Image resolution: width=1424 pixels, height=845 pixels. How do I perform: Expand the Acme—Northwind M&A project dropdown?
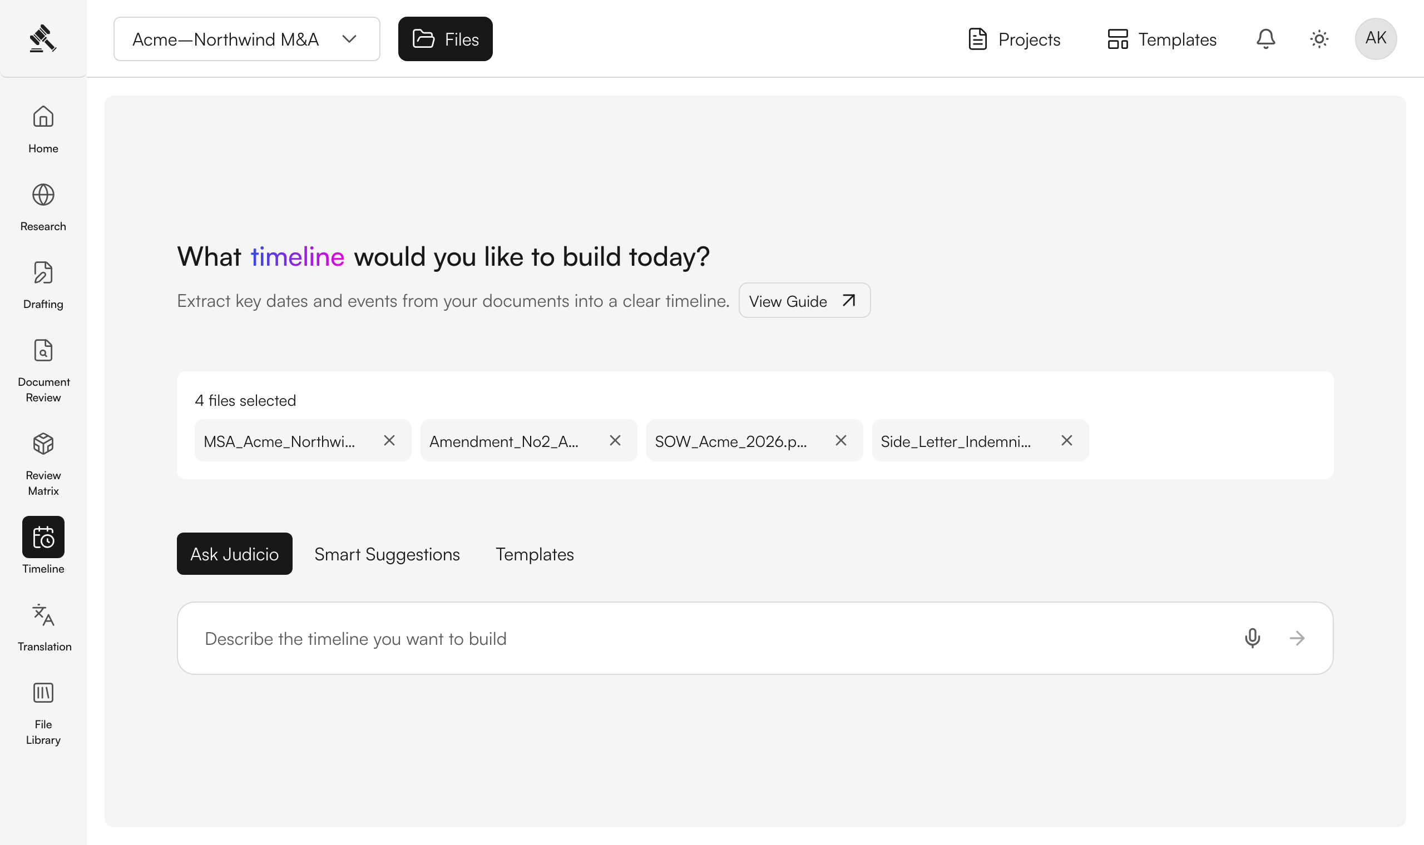coord(246,39)
